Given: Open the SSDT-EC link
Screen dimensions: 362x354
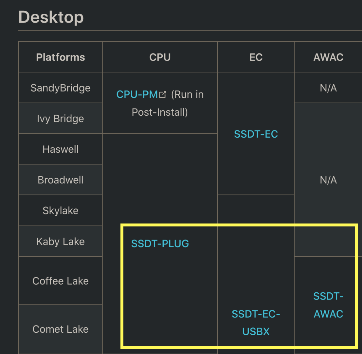Looking at the screenshot, I should [x=256, y=134].
